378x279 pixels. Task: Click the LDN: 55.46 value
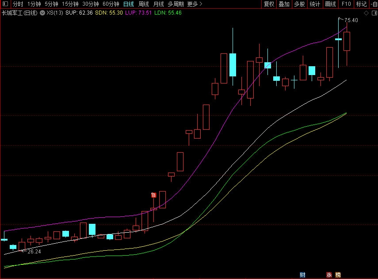tap(168, 13)
